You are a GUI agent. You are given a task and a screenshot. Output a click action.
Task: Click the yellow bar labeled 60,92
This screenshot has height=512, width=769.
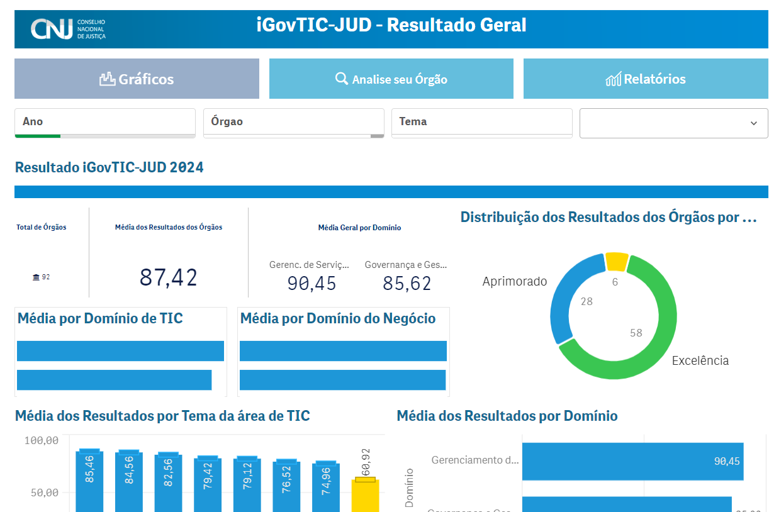point(365,496)
